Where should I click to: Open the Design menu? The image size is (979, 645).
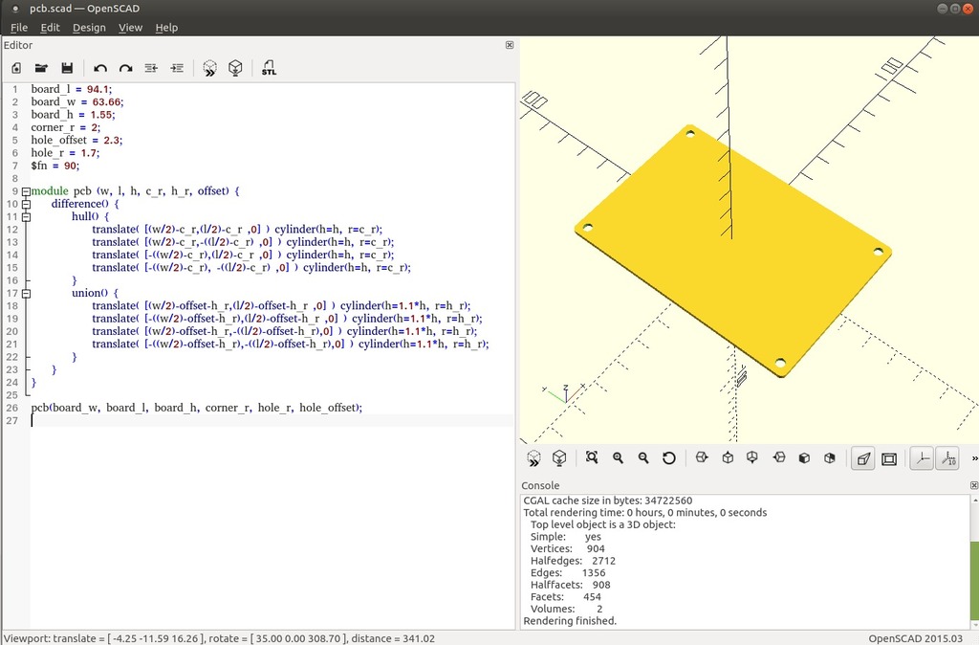click(89, 27)
